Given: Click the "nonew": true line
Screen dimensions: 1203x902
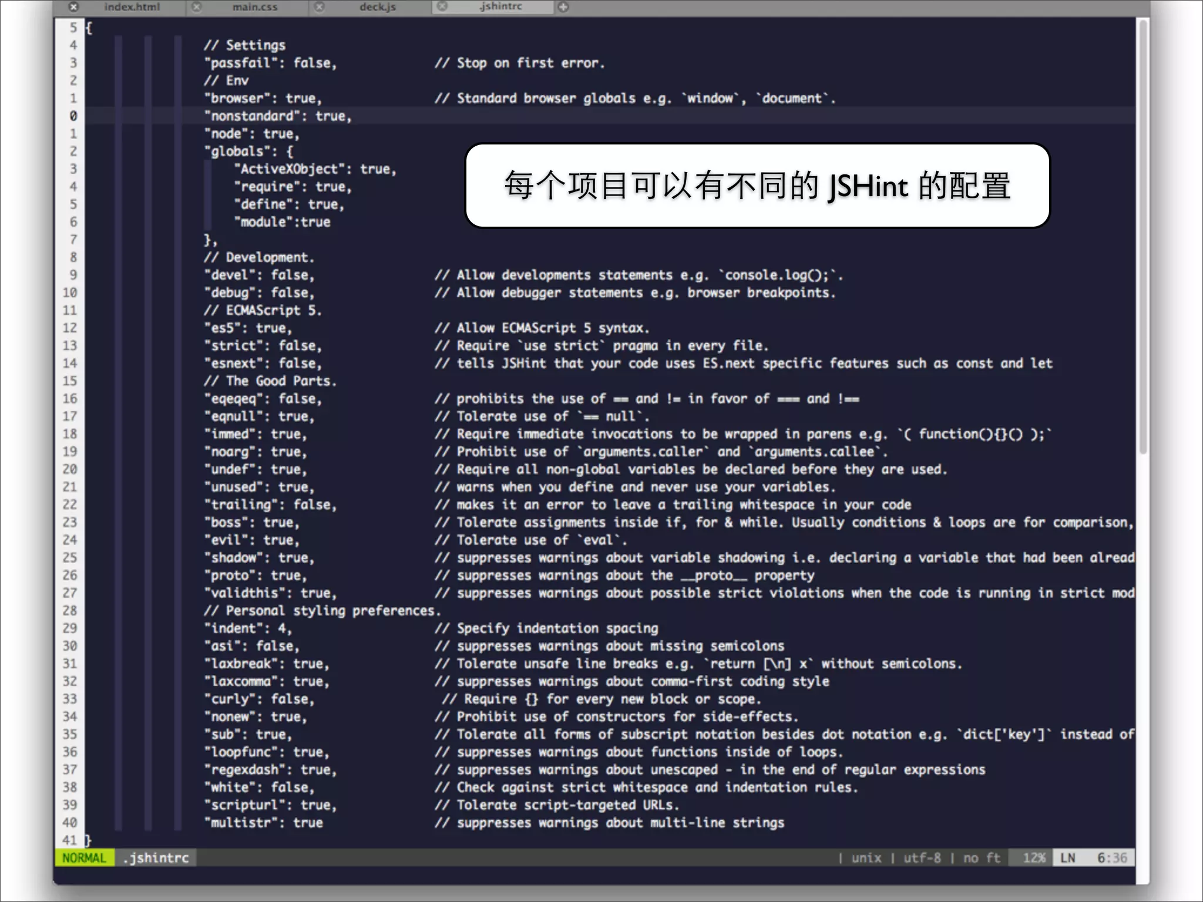Looking at the screenshot, I should [255, 716].
